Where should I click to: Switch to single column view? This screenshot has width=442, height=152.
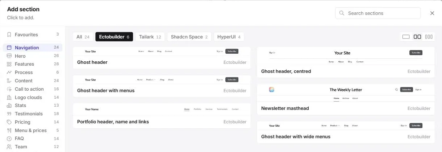tap(406, 37)
